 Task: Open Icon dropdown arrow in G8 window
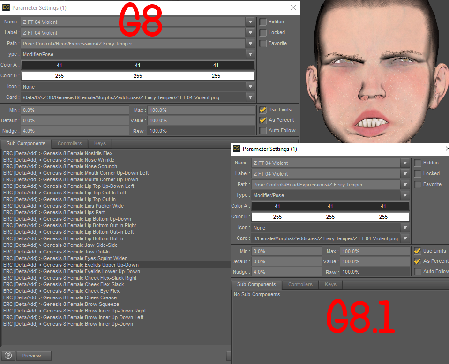(x=250, y=87)
